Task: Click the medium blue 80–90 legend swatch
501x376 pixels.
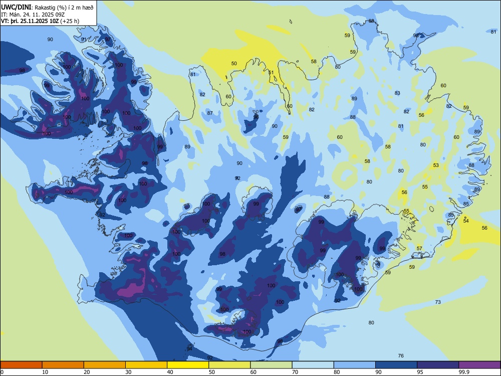Action: click(x=355, y=365)
